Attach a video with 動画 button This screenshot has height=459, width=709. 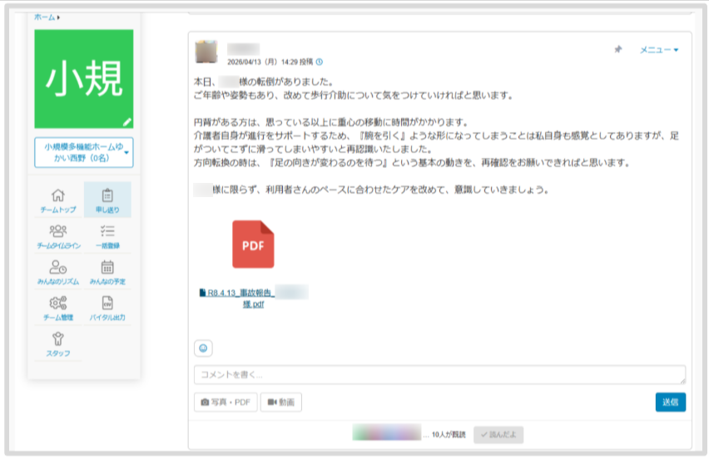coord(280,402)
